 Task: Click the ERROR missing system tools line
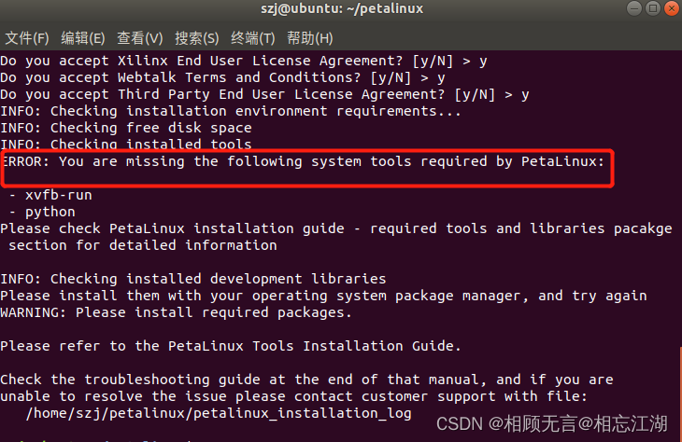pyautogui.click(x=303, y=162)
